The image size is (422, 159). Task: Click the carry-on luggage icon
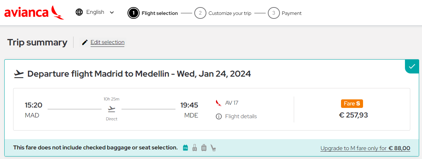(195, 148)
